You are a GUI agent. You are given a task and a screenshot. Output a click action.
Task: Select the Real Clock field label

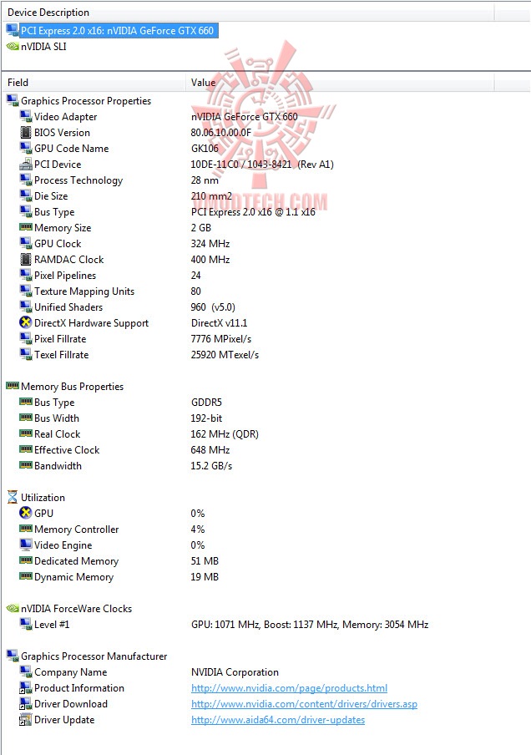[58, 434]
